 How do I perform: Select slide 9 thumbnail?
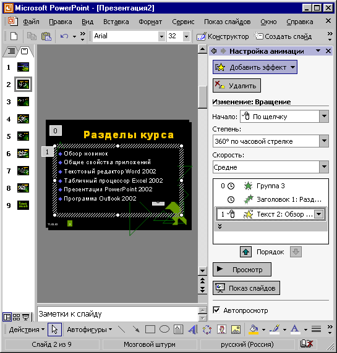pyautogui.click(x=23, y=205)
